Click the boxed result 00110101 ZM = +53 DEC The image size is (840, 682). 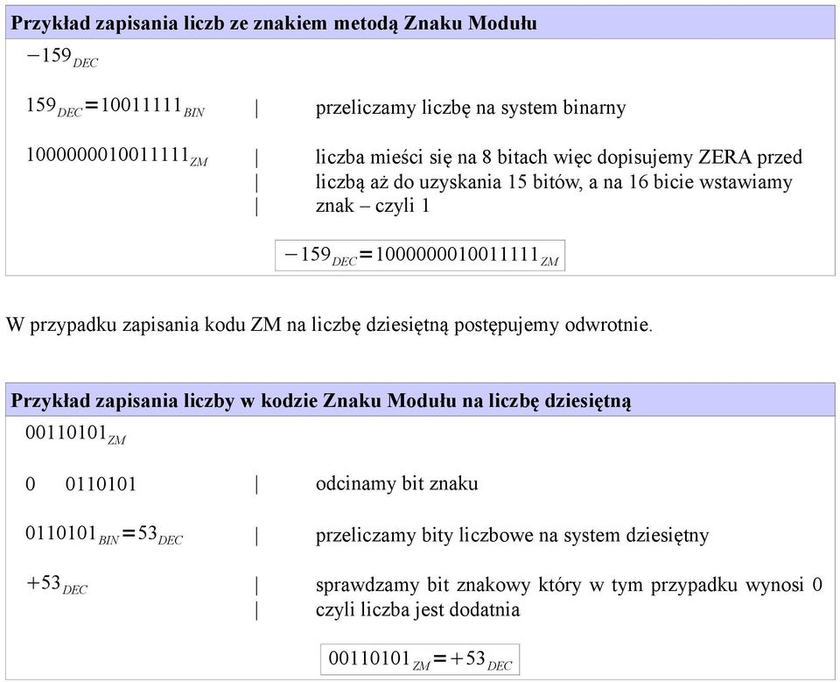point(420,659)
